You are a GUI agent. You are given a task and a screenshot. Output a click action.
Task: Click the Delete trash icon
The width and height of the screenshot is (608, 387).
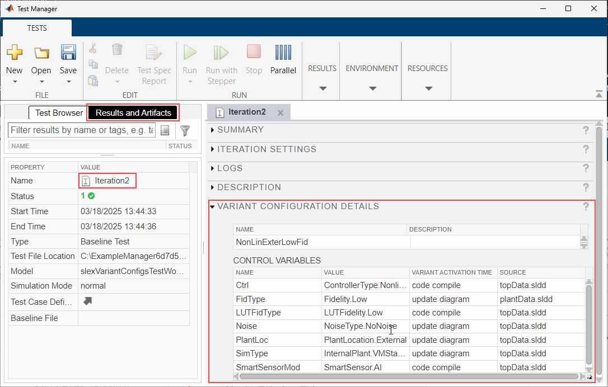click(x=117, y=50)
